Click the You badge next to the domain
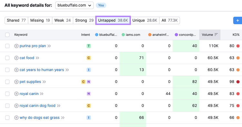242x127 pixels. point(101,5)
